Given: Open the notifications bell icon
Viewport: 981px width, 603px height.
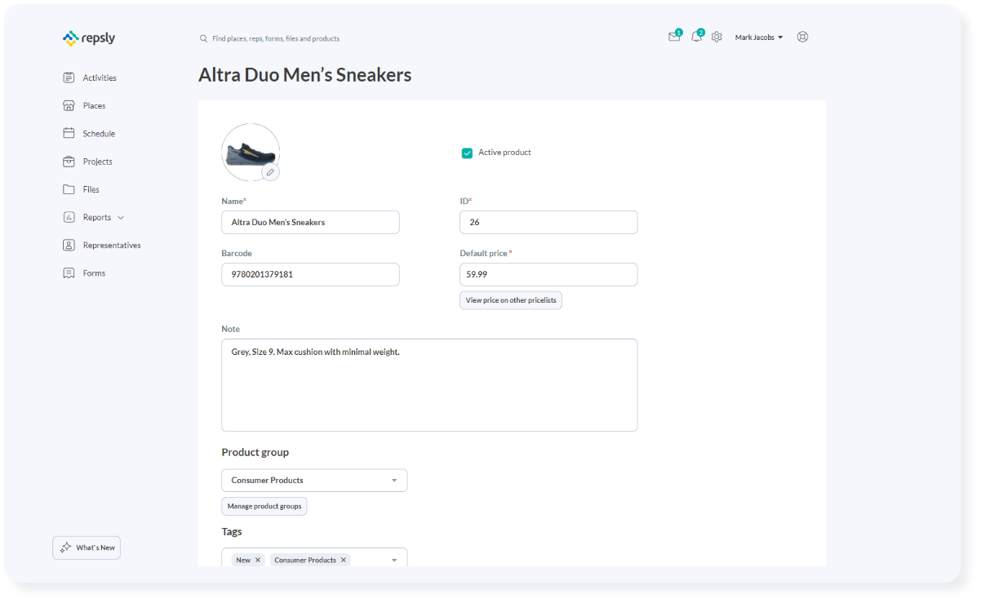Looking at the screenshot, I should [695, 37].
